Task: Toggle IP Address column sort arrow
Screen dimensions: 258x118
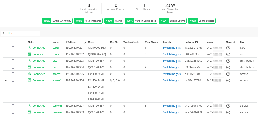Action: pyautogui.click(x=85, y=42)
